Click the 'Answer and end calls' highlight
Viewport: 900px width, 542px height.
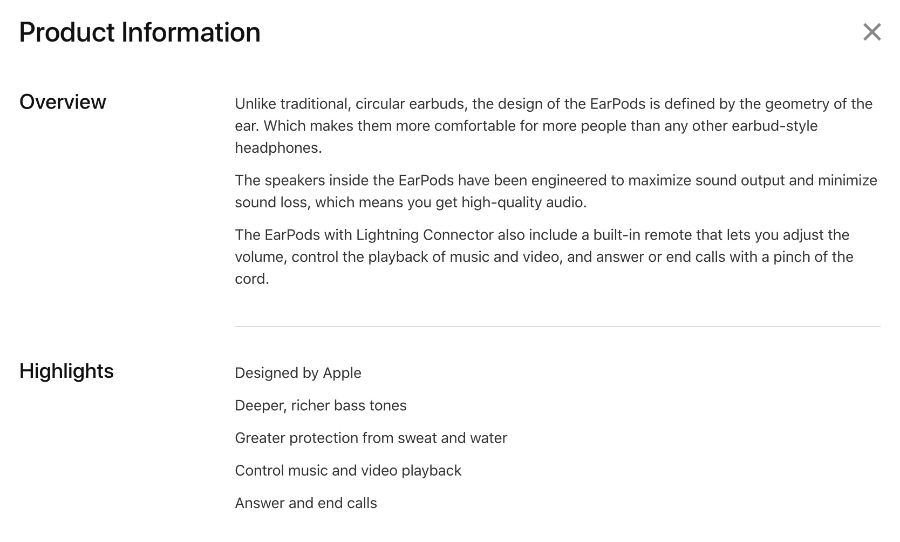coord(306,503)
